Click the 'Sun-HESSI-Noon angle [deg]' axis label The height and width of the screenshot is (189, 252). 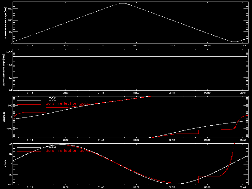tap(4, 70)
